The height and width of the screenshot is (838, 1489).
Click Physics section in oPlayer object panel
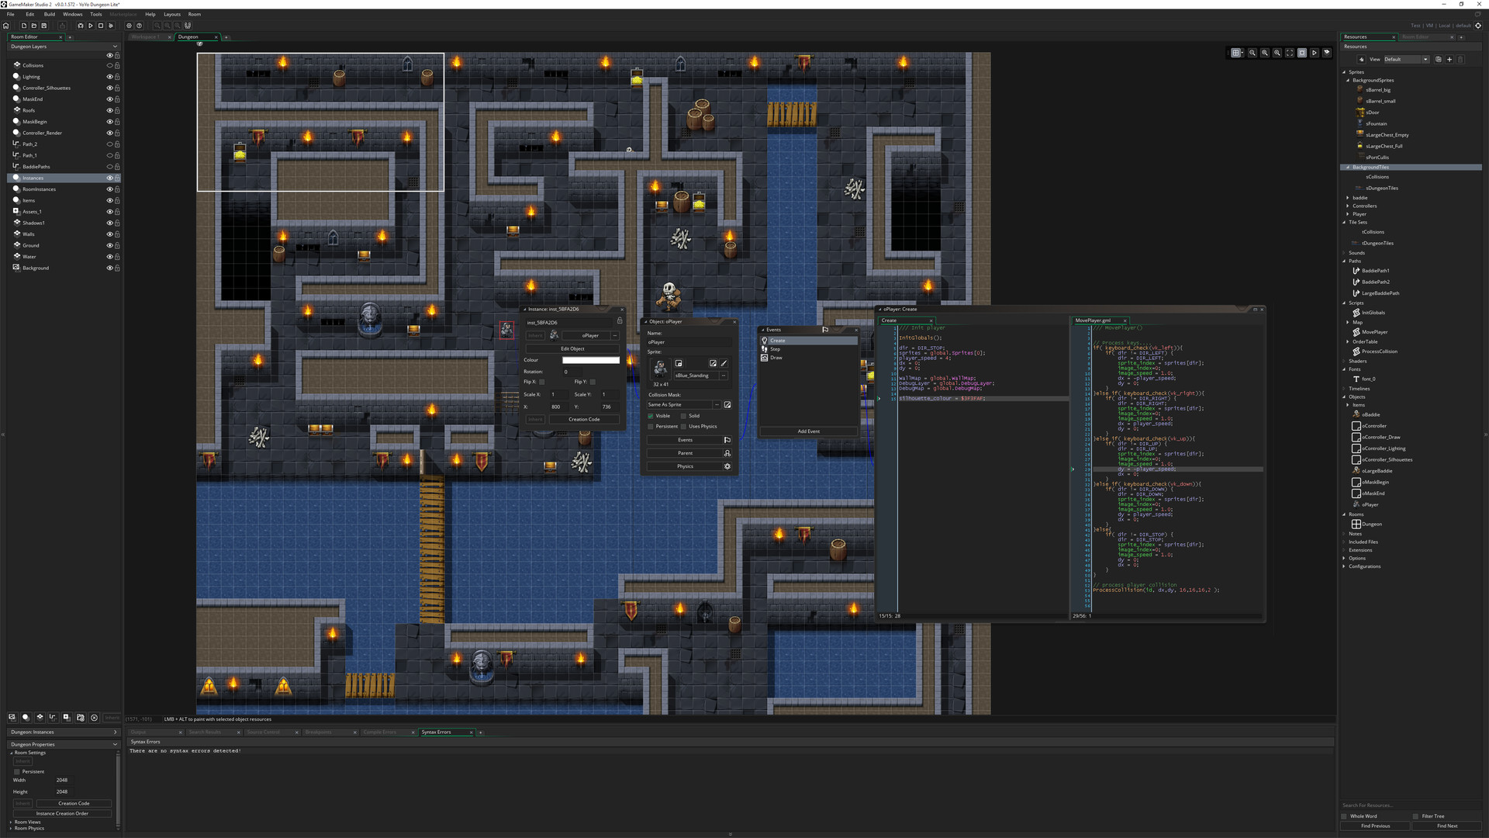coord(684,466)
